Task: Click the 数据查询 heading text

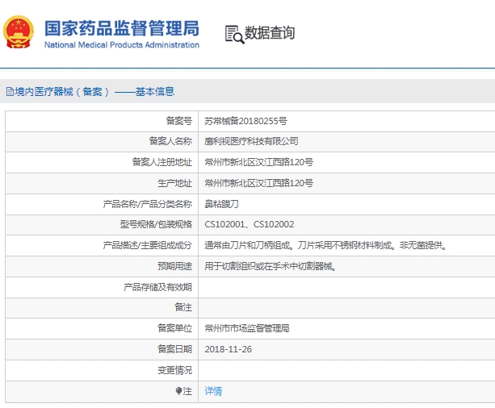Action: 270,33
